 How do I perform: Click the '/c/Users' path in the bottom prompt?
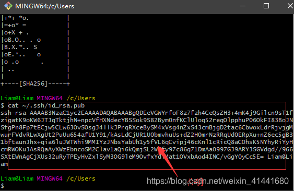(81, 178)
